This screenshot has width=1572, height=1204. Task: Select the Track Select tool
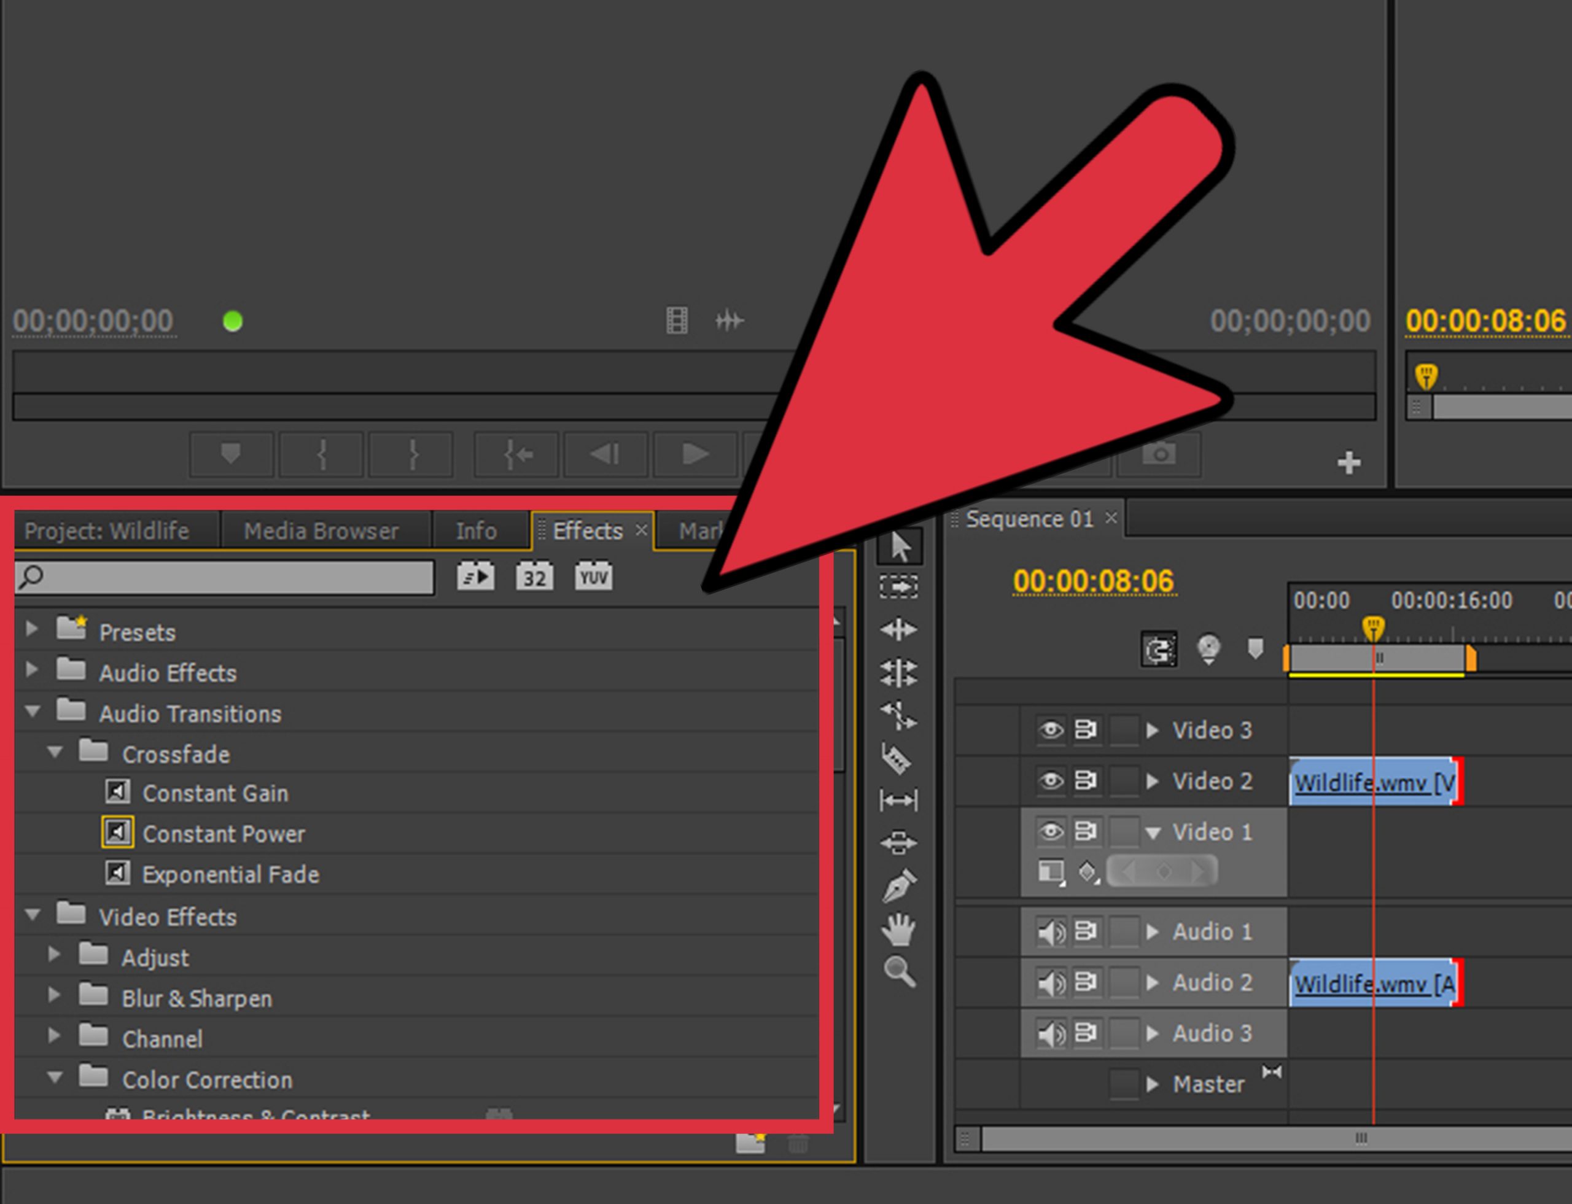pyautogui.click(x=899, y=588)
